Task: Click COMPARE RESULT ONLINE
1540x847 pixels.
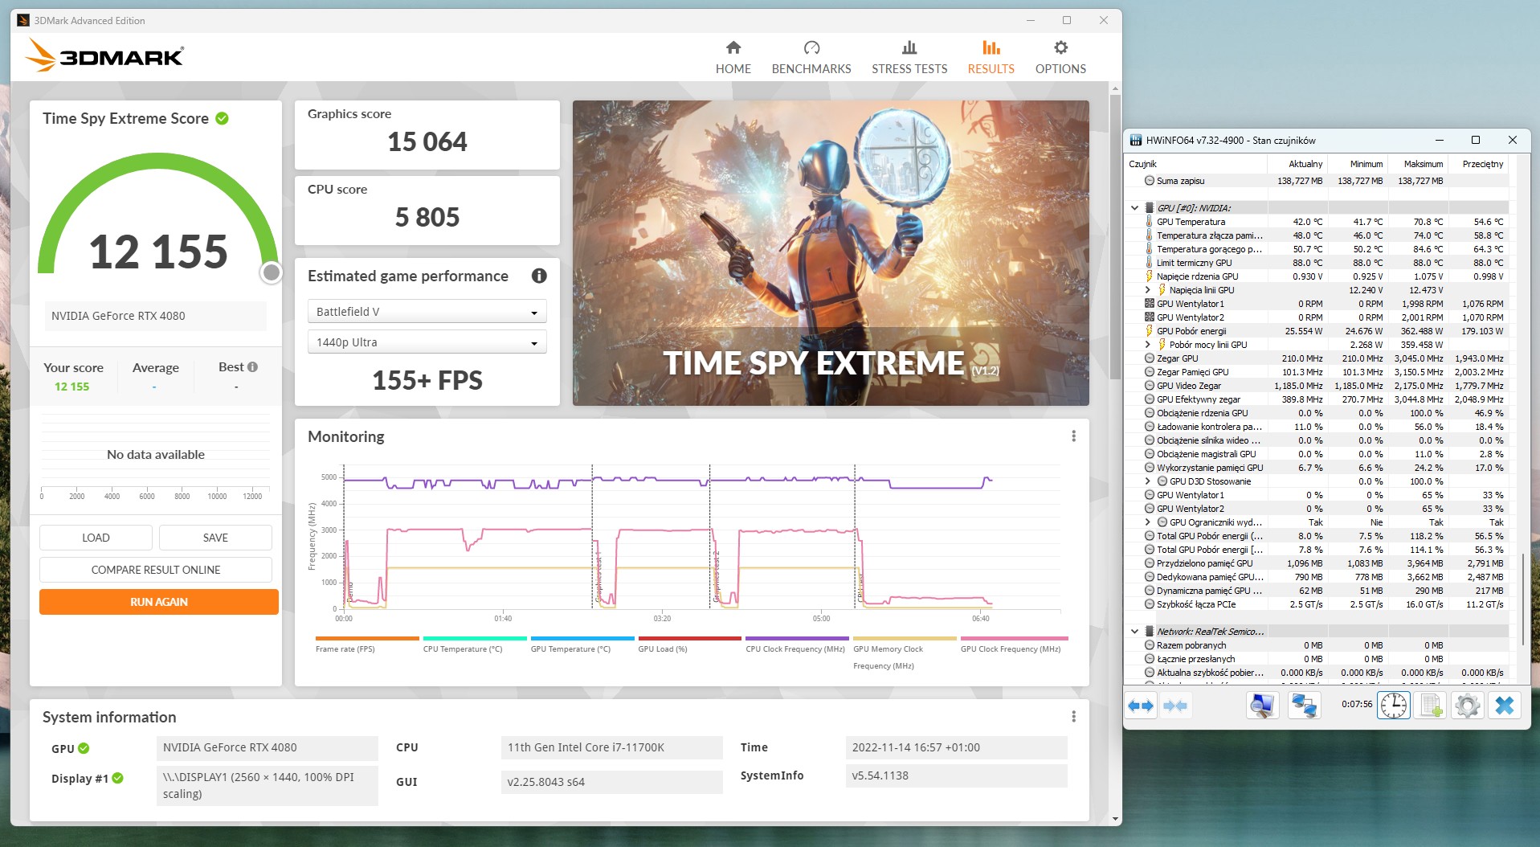Action: 155,569
